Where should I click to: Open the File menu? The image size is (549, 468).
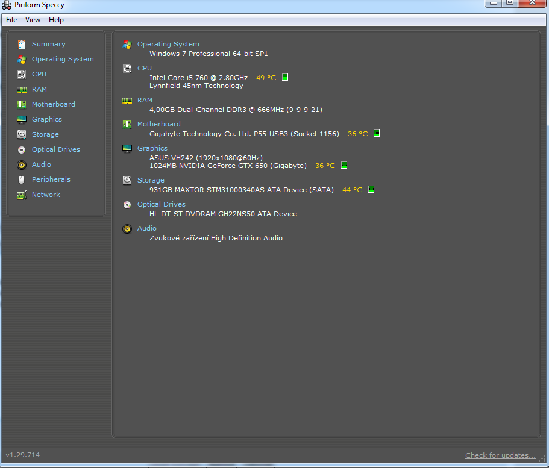11,20
